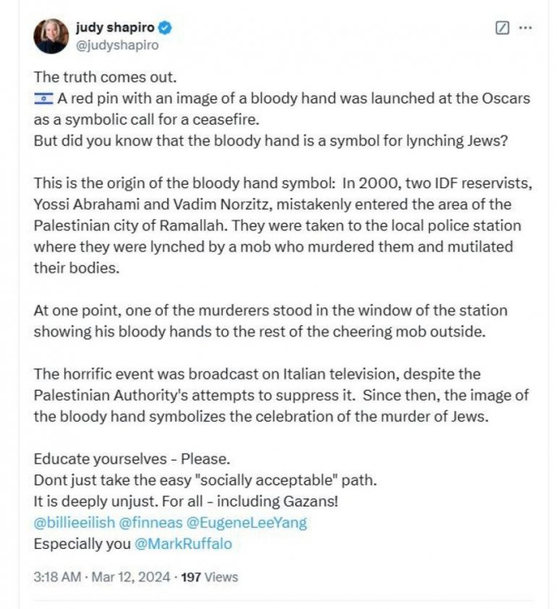Image resolution: width=557 pixels, height=609 pixels.
Task: Open judy shapiro's profile avatar photo
Action: click(x=51, y=35)
